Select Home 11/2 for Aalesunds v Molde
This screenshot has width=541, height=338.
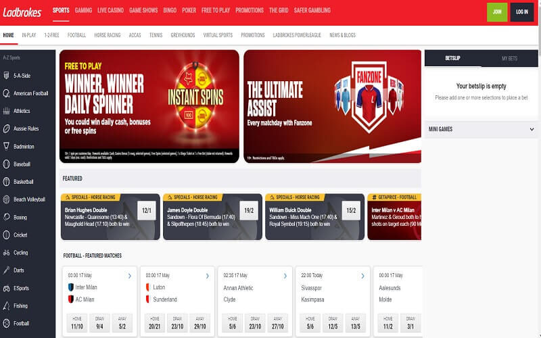click(387, 323)
